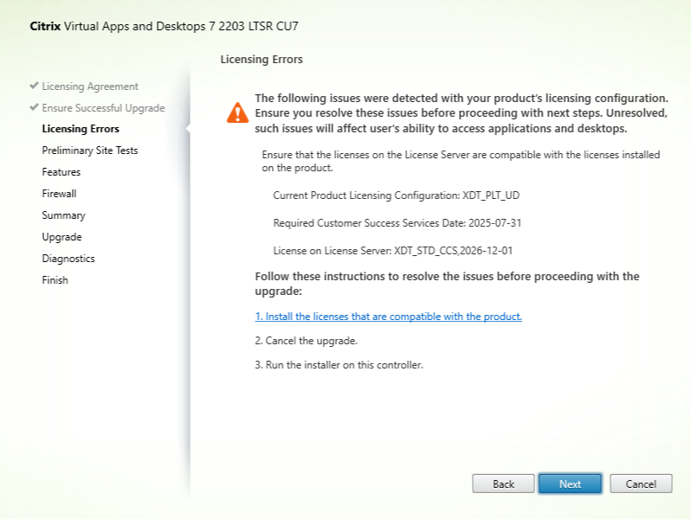Cancel the upgrade wizard
The width and height of the screenshot is (691, 519).
(x=641, y=484)
